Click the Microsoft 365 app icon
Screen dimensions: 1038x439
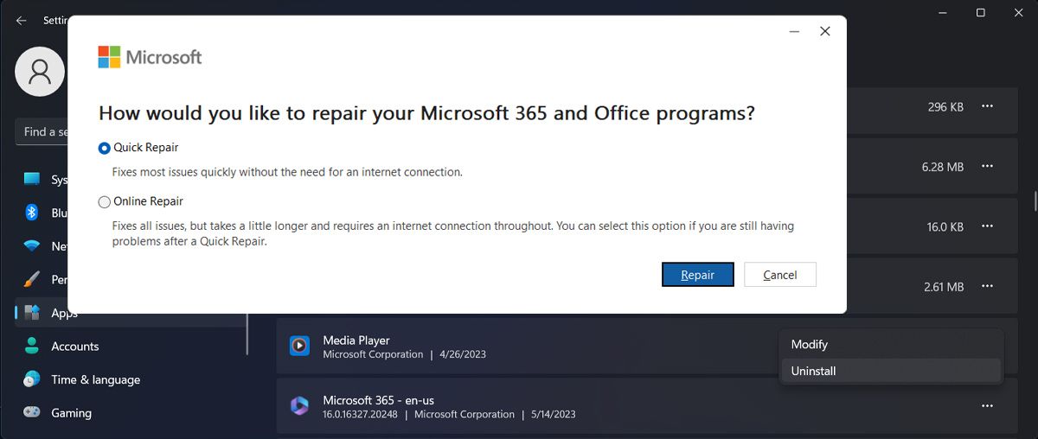tap(299, 406)
